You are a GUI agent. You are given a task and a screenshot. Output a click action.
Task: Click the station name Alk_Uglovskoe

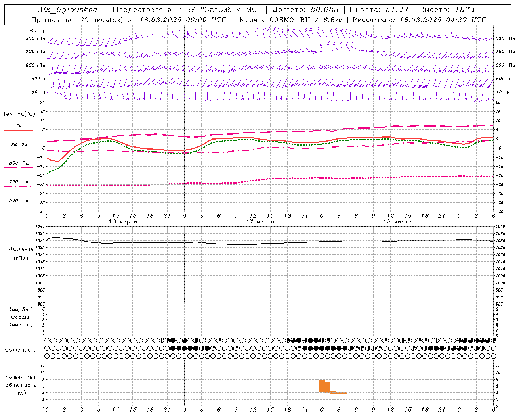[x=67, y=10]
